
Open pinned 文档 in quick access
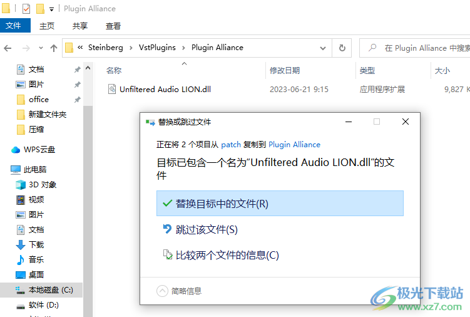pos(36,70)
